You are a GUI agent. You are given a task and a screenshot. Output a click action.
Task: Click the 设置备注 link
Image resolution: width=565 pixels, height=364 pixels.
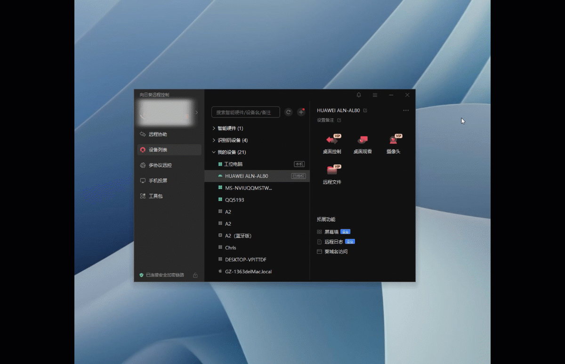325,120
